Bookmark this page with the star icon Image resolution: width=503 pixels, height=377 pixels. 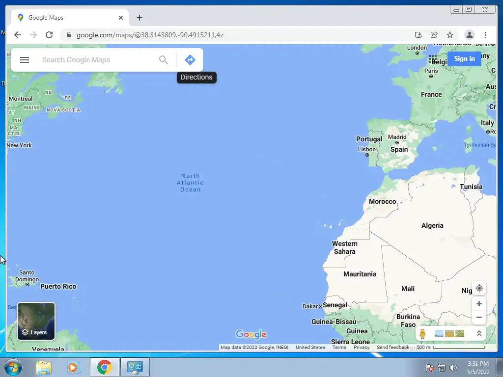[450, 35]
